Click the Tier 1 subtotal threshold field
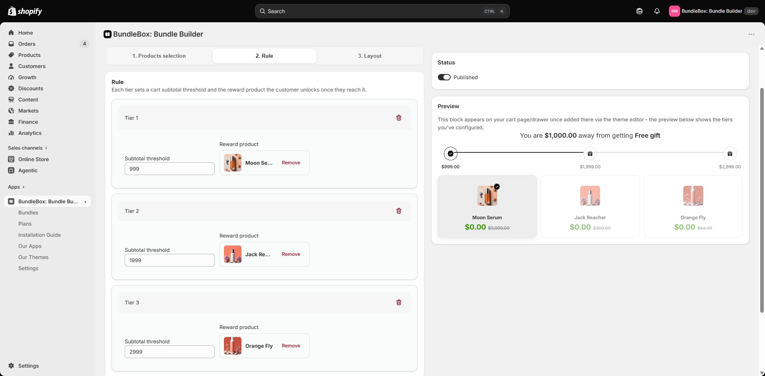This screenshot has width=765, height=376. tap(170, 169)
